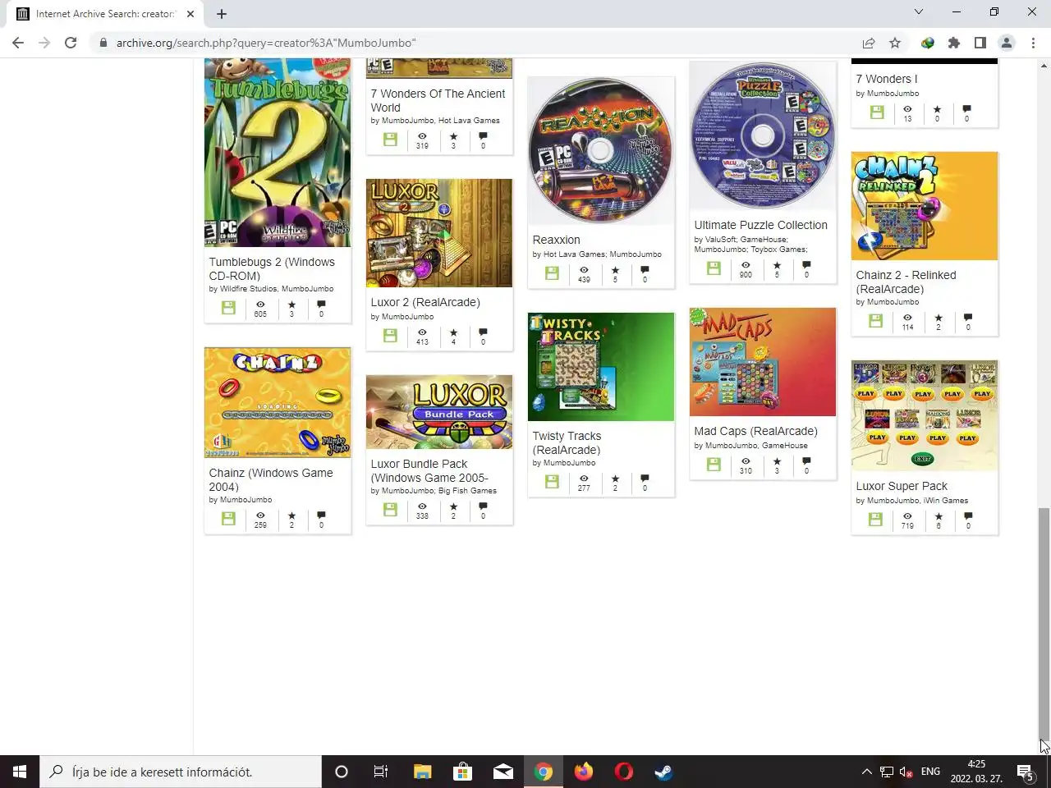Open File Explorer from the taskbar

point(422,772)
